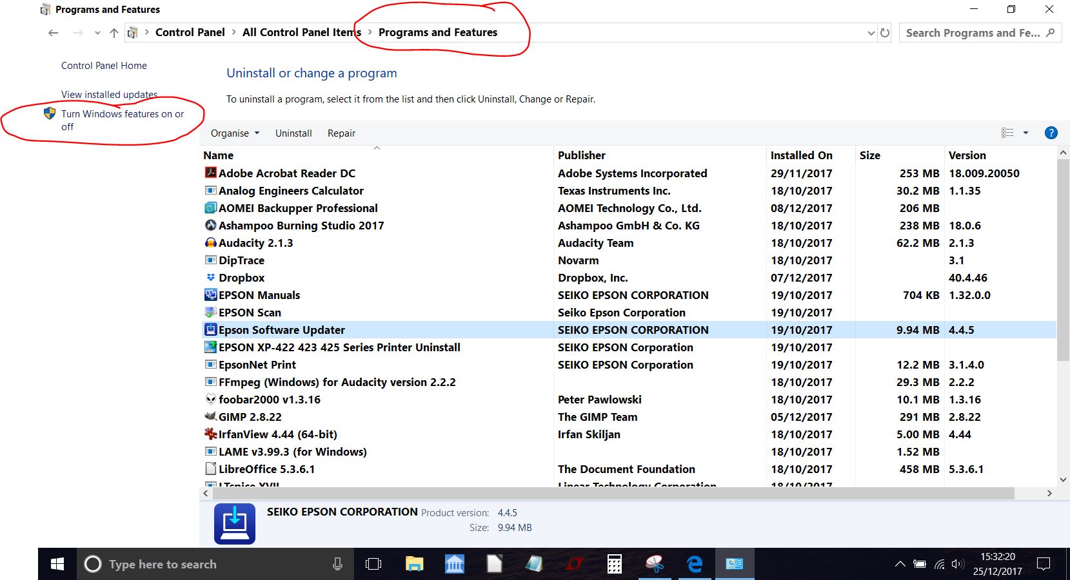The width and height of the screenshot is (1070, 580).
Task: Open the Windows Start menu
Action: pos(57,564)
